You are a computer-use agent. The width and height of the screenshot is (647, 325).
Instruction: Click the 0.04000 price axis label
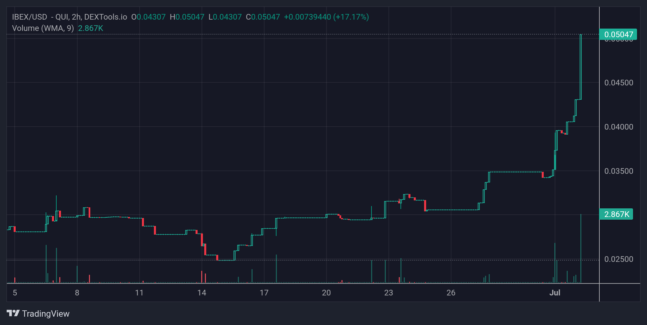[619, 127]
